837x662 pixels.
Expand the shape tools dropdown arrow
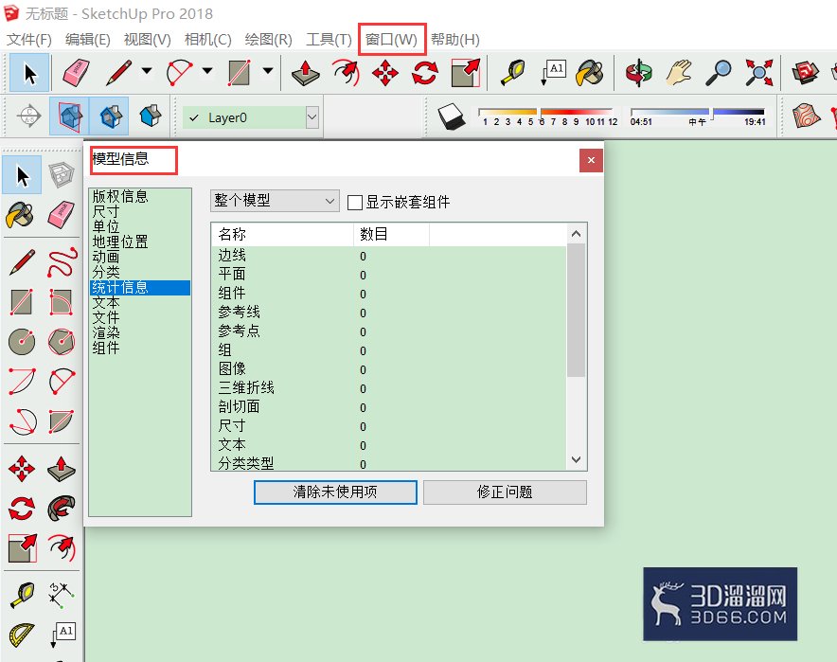tap(268, 70)
